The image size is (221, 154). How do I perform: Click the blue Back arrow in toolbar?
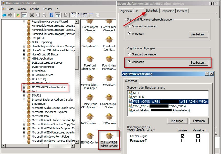tap(4, 15)
